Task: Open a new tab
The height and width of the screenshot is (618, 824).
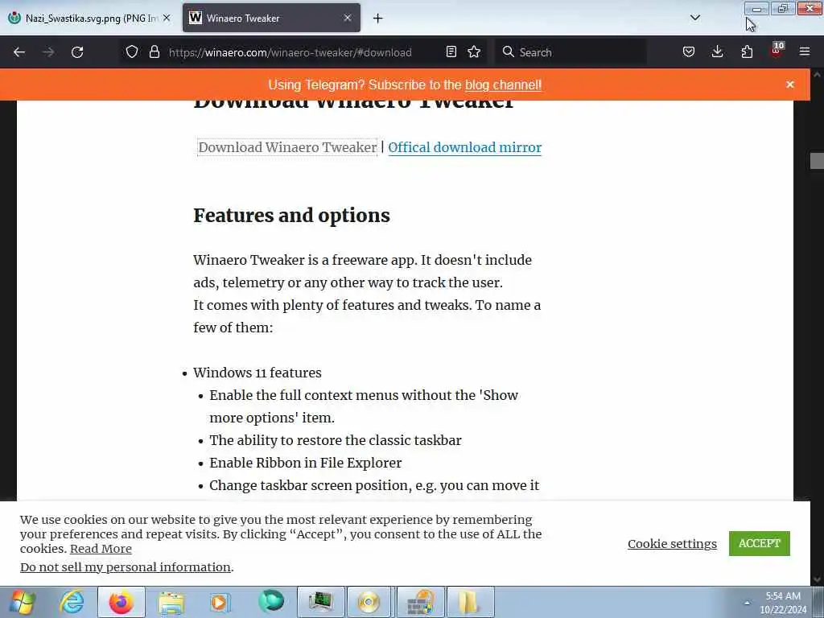Action: tap(378, 19)
